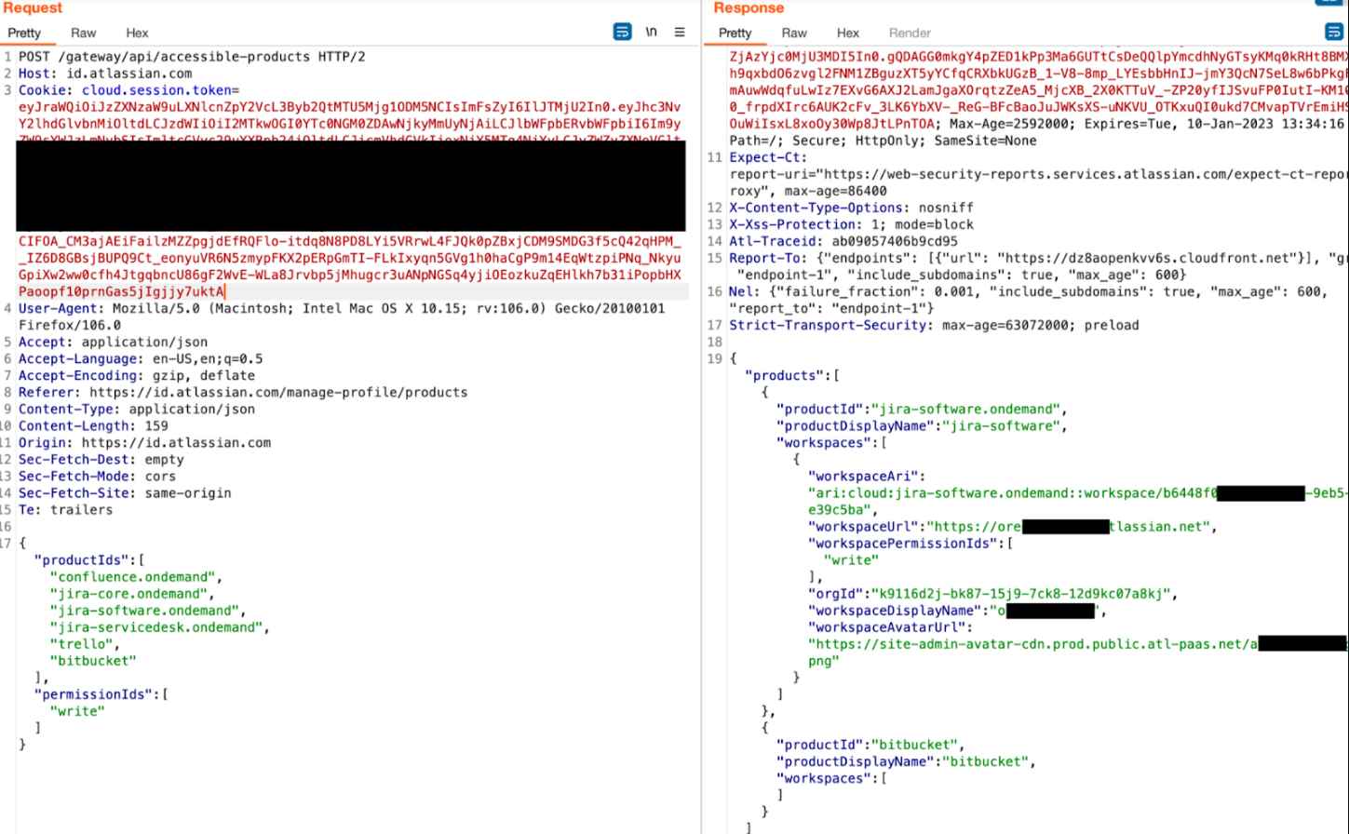1349x834 pixels.
Task: Click the "workspaceUrl" line in response
Action: tap(1012, 527)
